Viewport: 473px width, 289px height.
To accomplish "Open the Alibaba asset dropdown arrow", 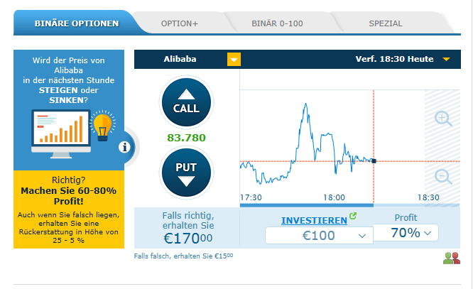I will tap(234, 60).
